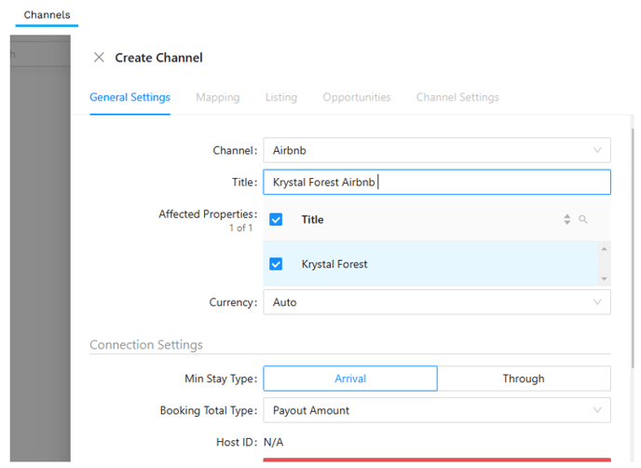641x468 pixels.
Task: Click the Krystal Forest row text
Action: (334, 264)
